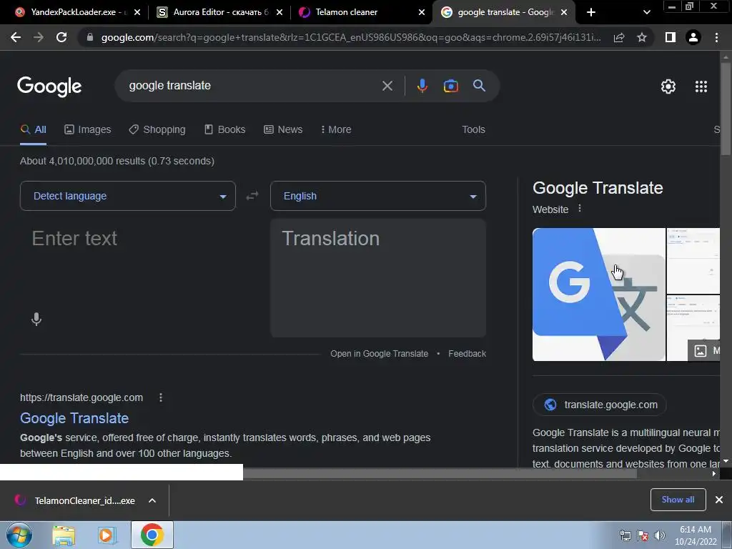
Task: Open the Detect language dropdown
Action: (128, 196)
